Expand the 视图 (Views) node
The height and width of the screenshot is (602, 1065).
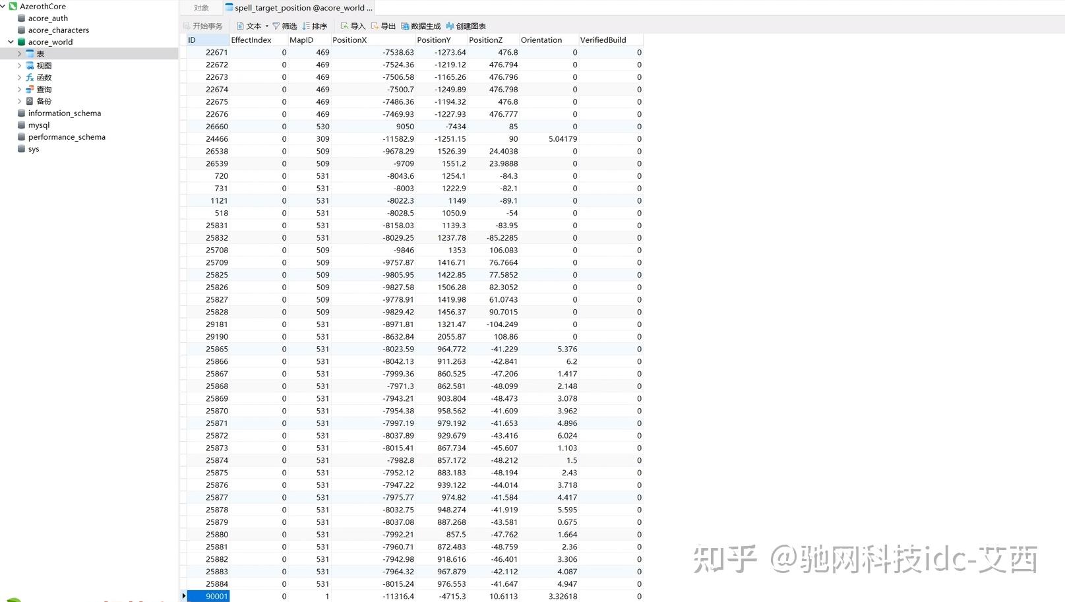tap(20, 65)
